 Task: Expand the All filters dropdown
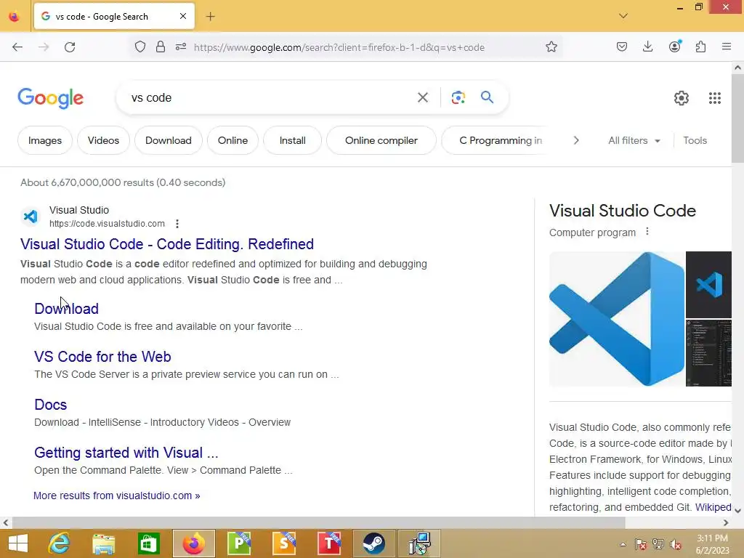pos(634,140)
